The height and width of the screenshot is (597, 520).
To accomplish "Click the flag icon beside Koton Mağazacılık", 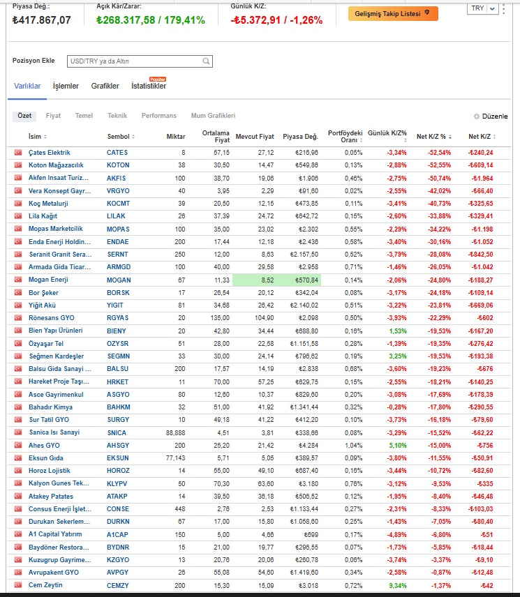I will coord(18,165).
